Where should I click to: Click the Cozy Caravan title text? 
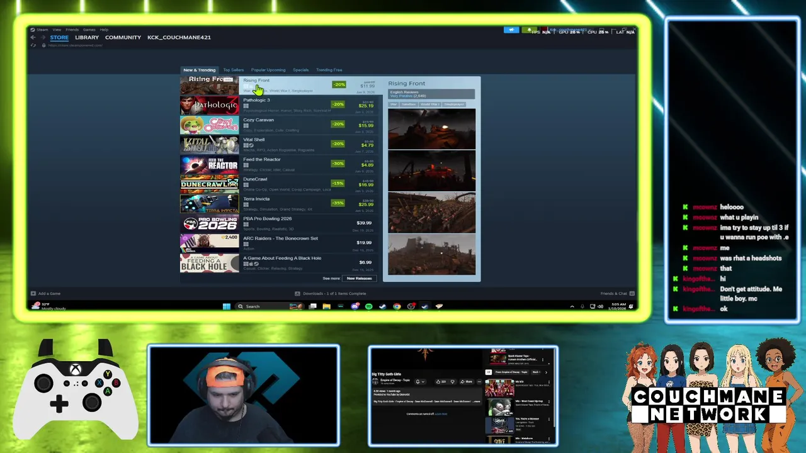pyautogui.click(x=258, y=120)
